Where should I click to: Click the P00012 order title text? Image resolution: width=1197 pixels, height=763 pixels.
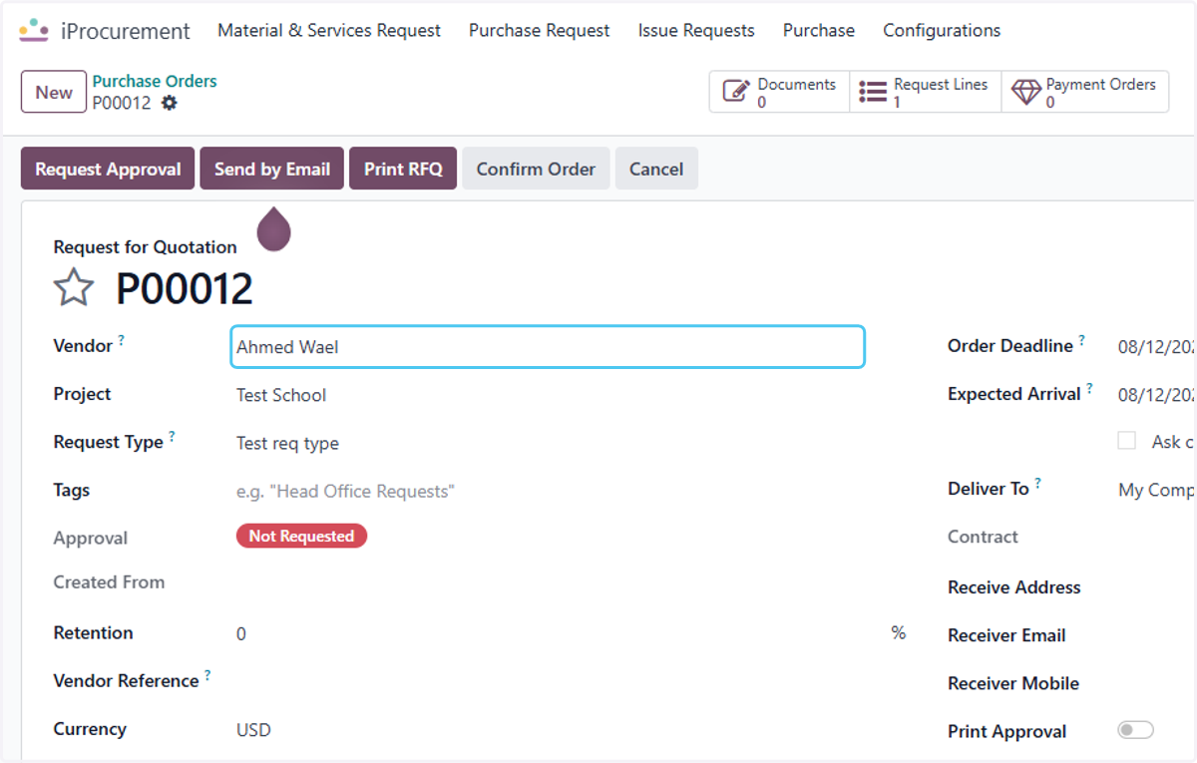point(185,289)
